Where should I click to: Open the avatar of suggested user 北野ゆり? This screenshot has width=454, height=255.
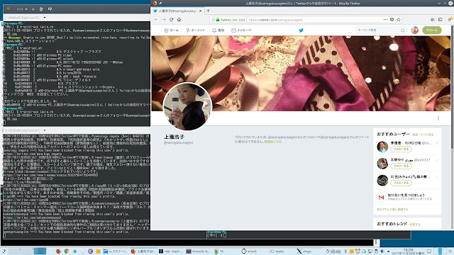click(382, 164)
